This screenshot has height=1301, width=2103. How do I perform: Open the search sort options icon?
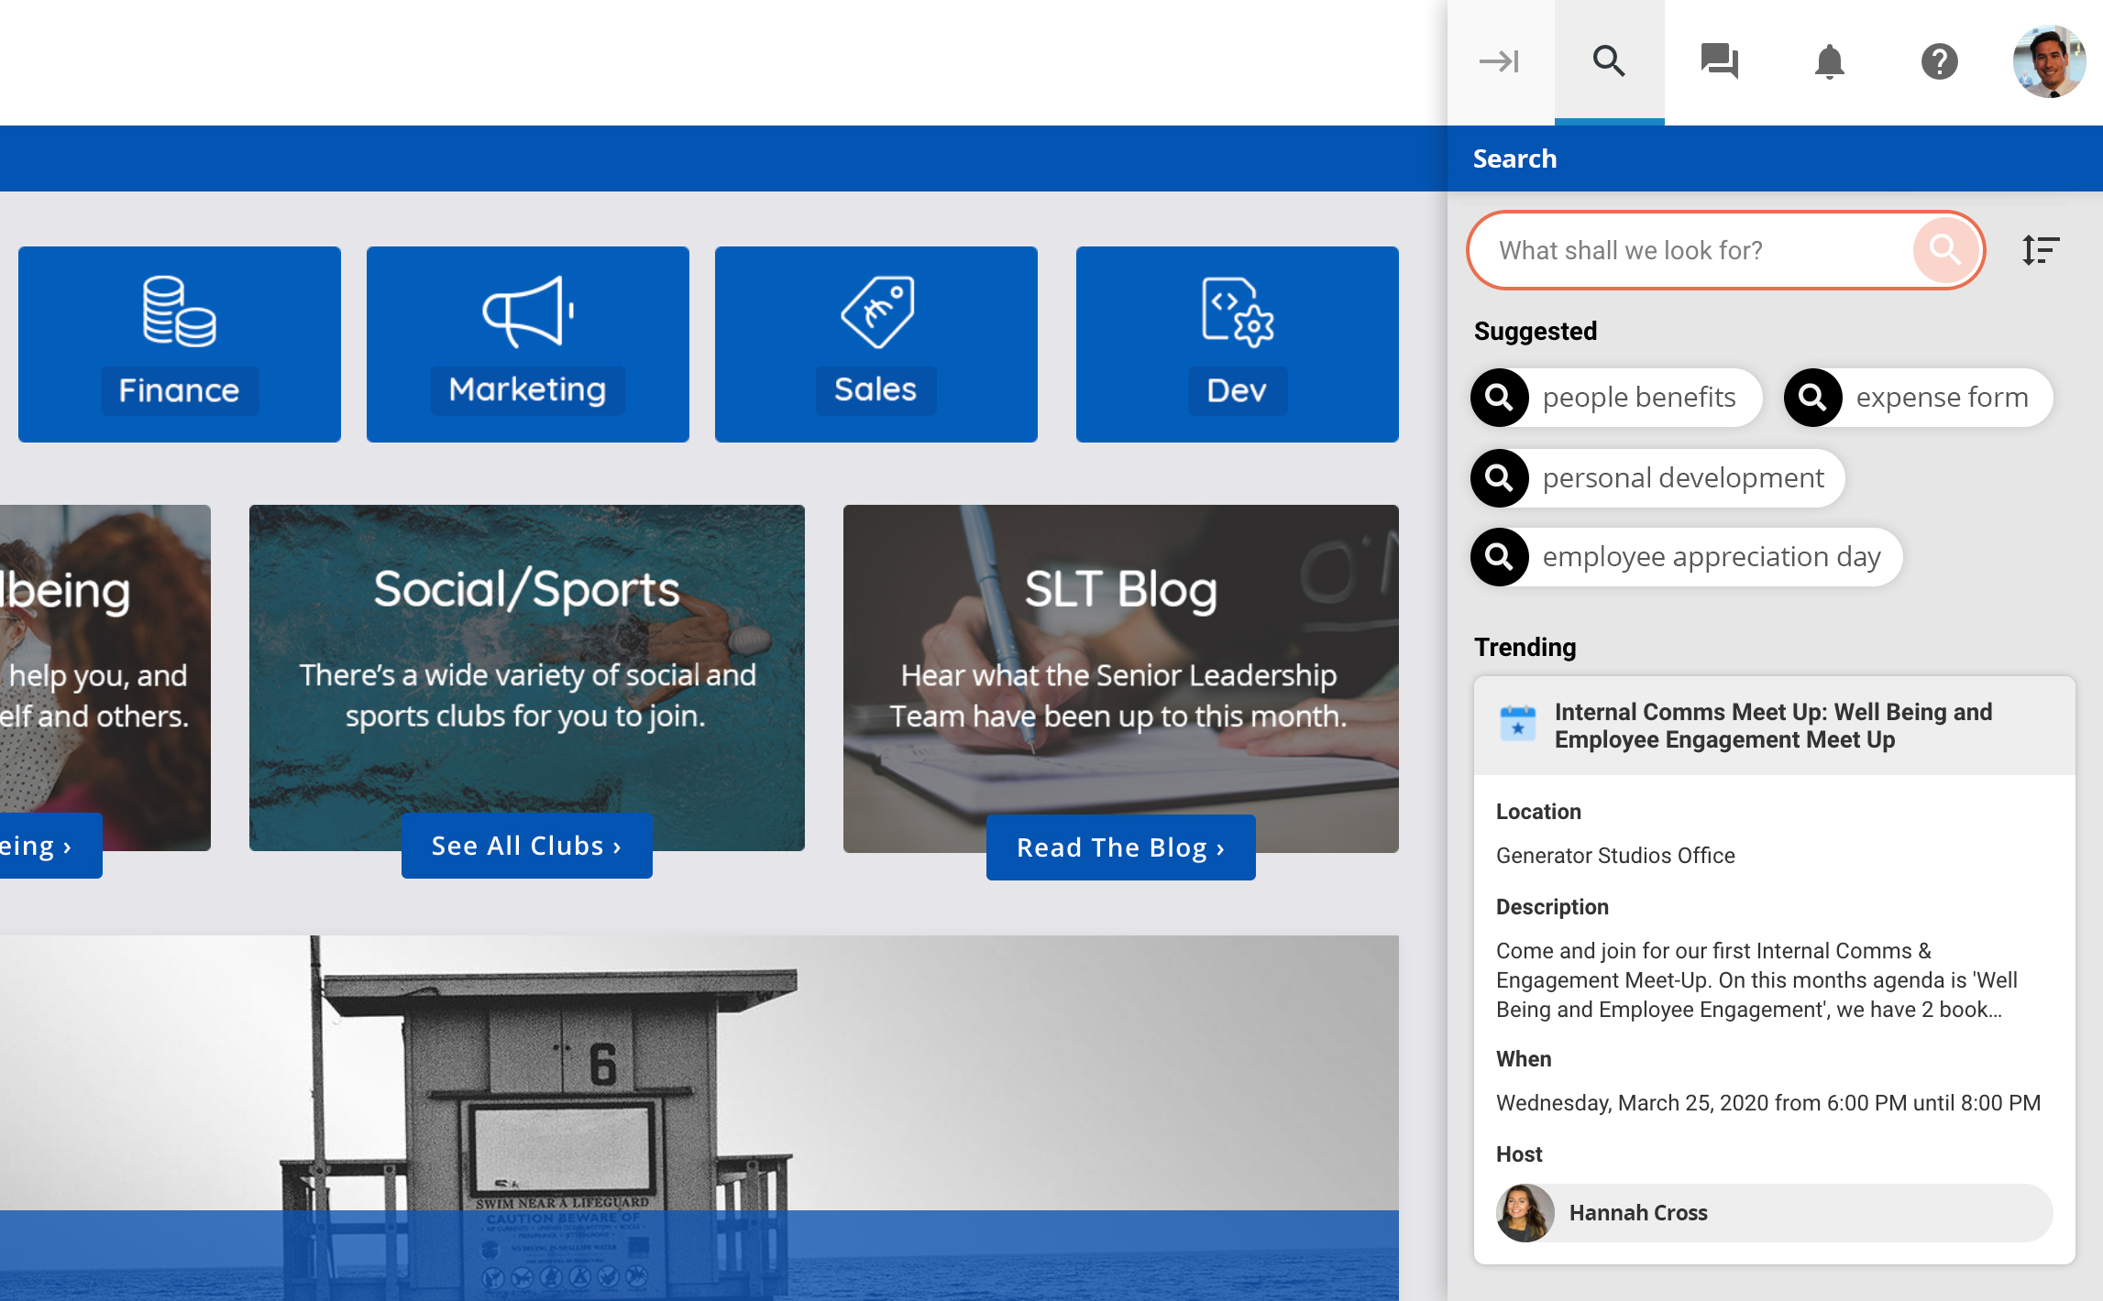(x=2041, y=249)
